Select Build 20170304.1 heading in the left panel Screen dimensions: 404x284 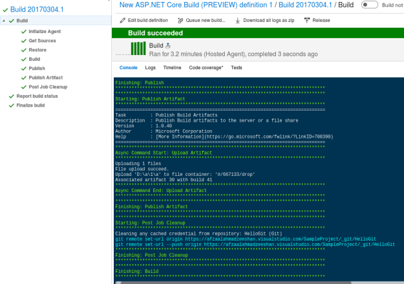point(37,10)
